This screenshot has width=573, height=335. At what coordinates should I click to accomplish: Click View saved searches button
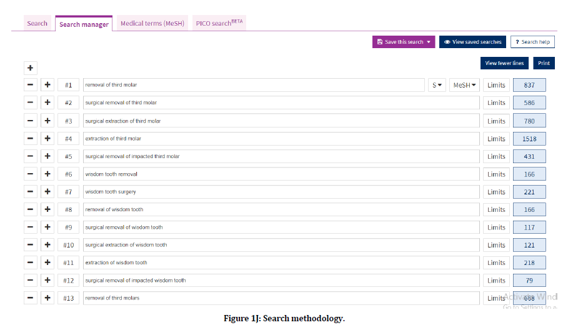coord(472,42)
